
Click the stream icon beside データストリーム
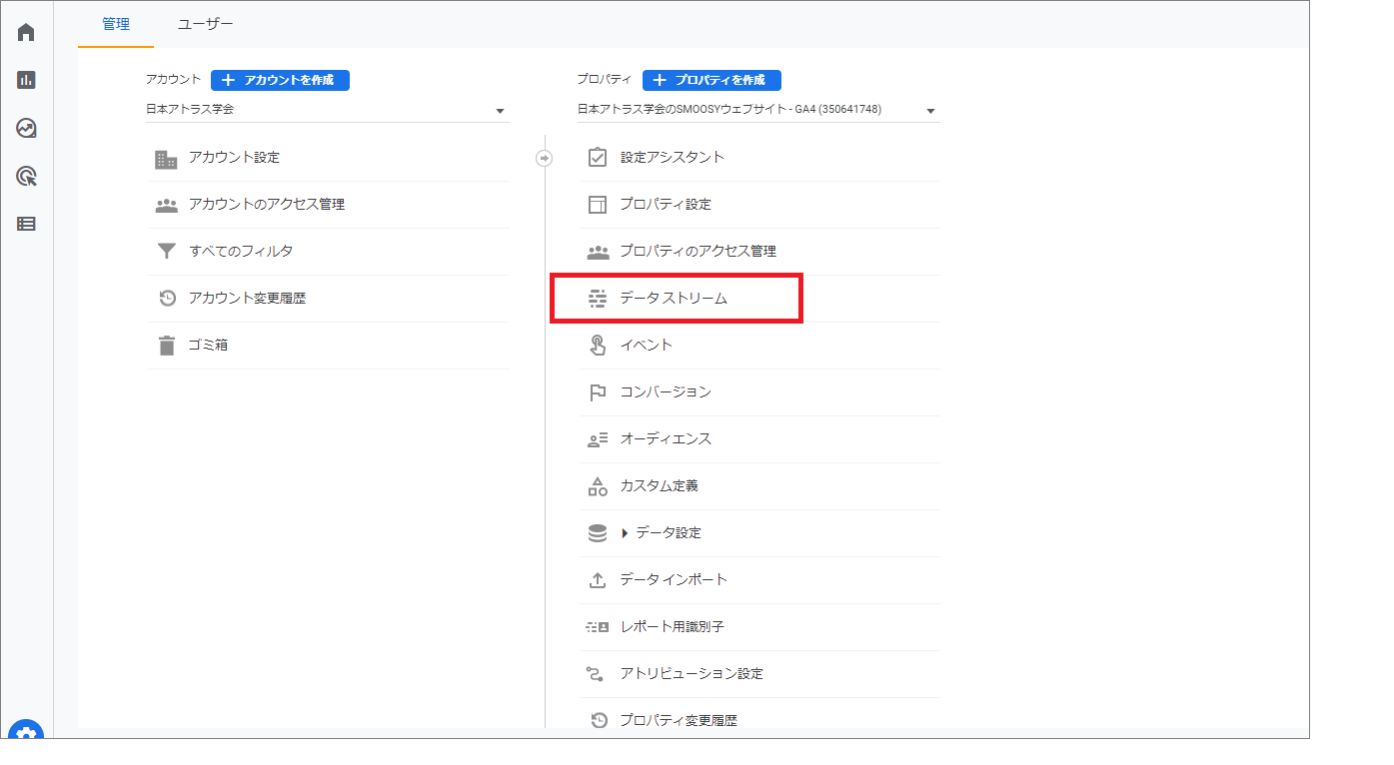[598, 299]
